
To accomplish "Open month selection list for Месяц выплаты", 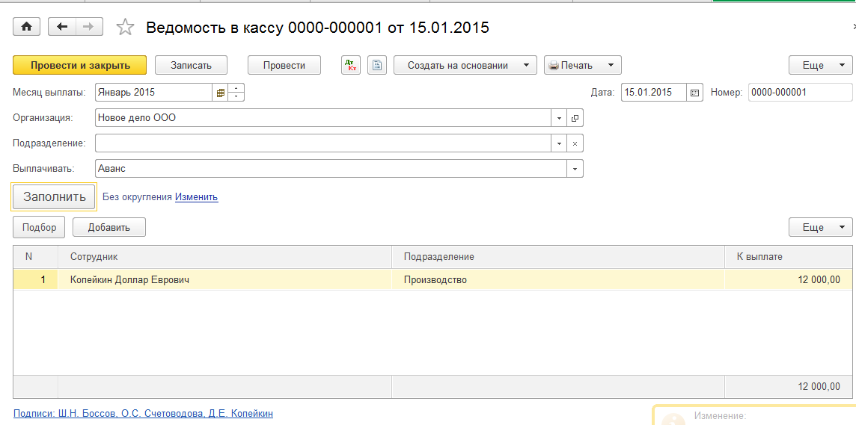I will point(220,93).
